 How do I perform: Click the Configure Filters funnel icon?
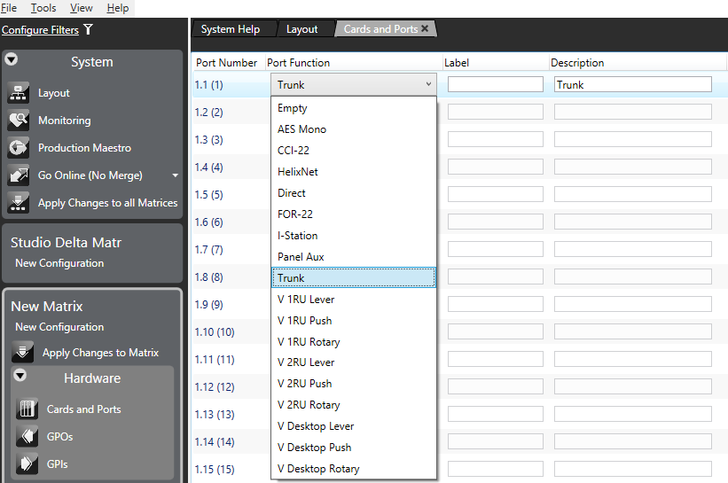point(88,30)
